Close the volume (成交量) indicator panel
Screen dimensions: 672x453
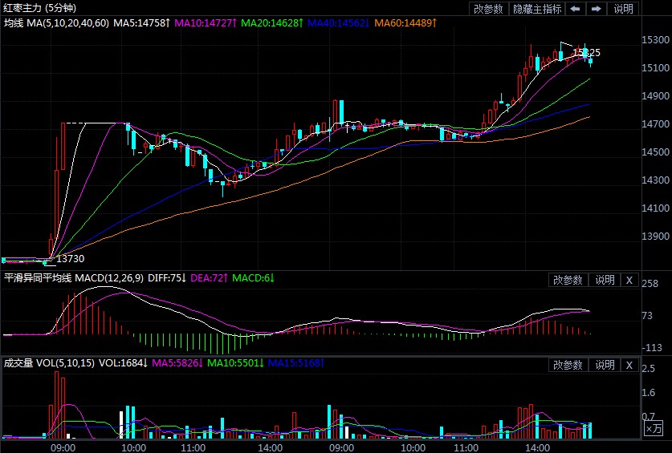pos(629,365)
